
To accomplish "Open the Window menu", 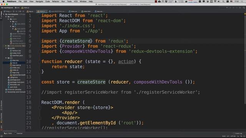I will tap(83, 2).
